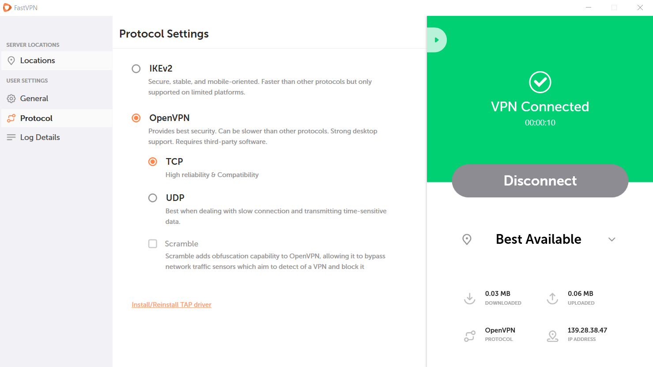Click the FastVPN logo icon in the title bar
This screenshot has width=653, height=367.
pyautogui.click(x=7, y=8)
